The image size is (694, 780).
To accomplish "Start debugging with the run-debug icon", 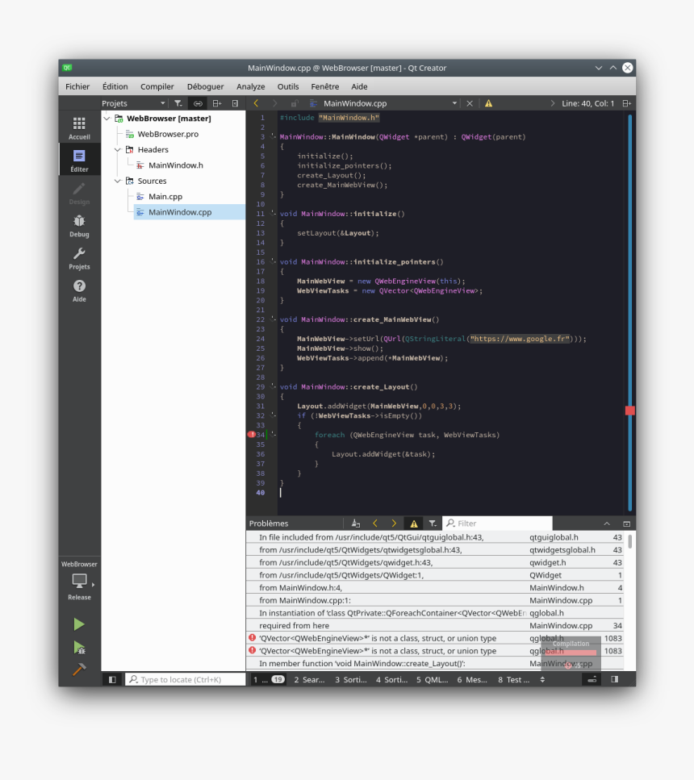I will tap(79, 647).
